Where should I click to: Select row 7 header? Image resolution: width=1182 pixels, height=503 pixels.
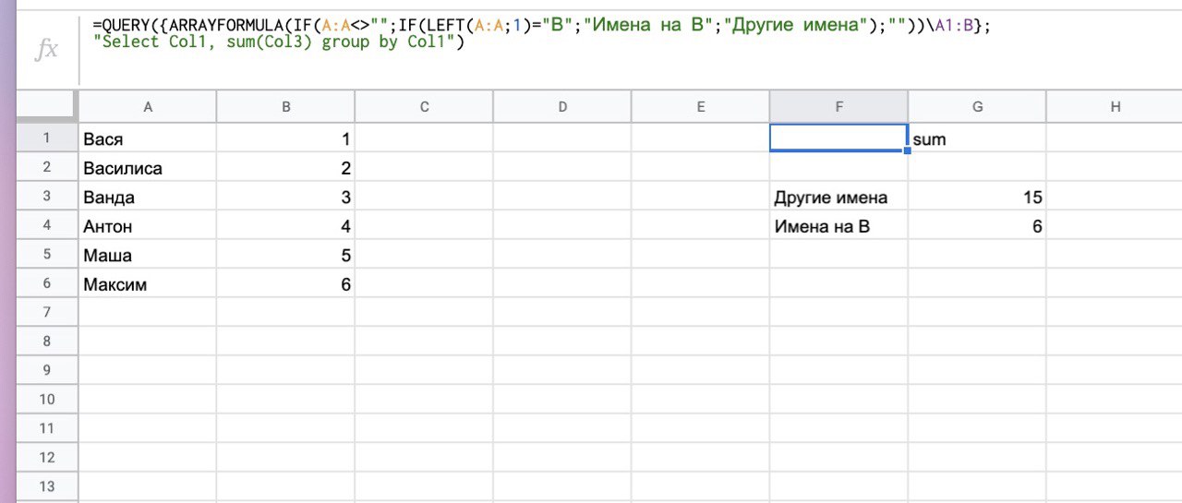tap(47, 312)
